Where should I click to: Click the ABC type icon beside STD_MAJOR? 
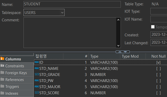click(37, 87)
